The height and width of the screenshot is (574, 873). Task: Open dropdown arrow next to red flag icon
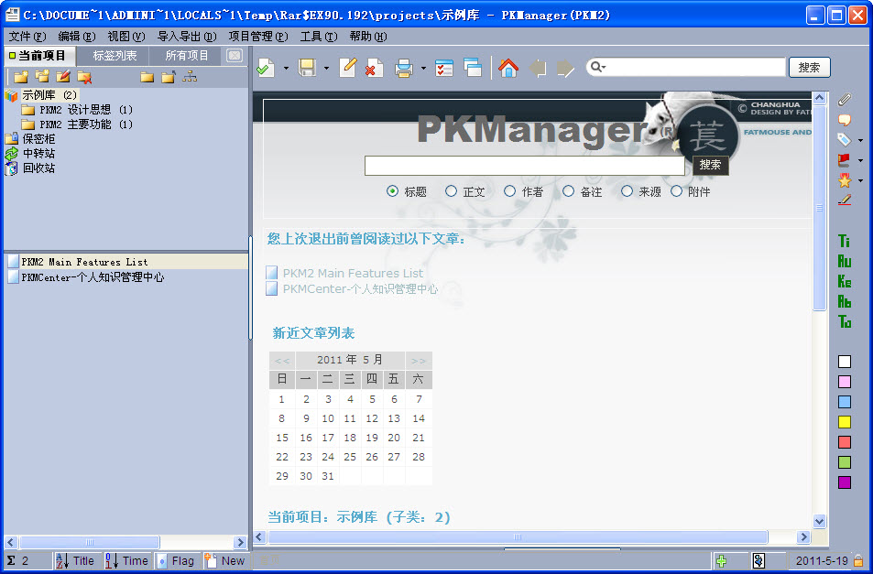861,161
